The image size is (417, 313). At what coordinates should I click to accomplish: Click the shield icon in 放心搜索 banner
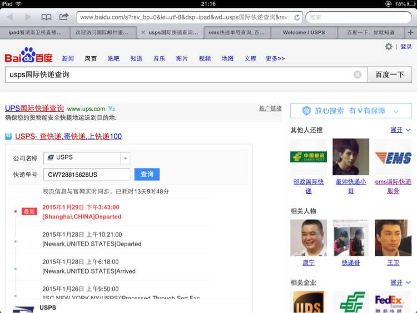point(306,111)
